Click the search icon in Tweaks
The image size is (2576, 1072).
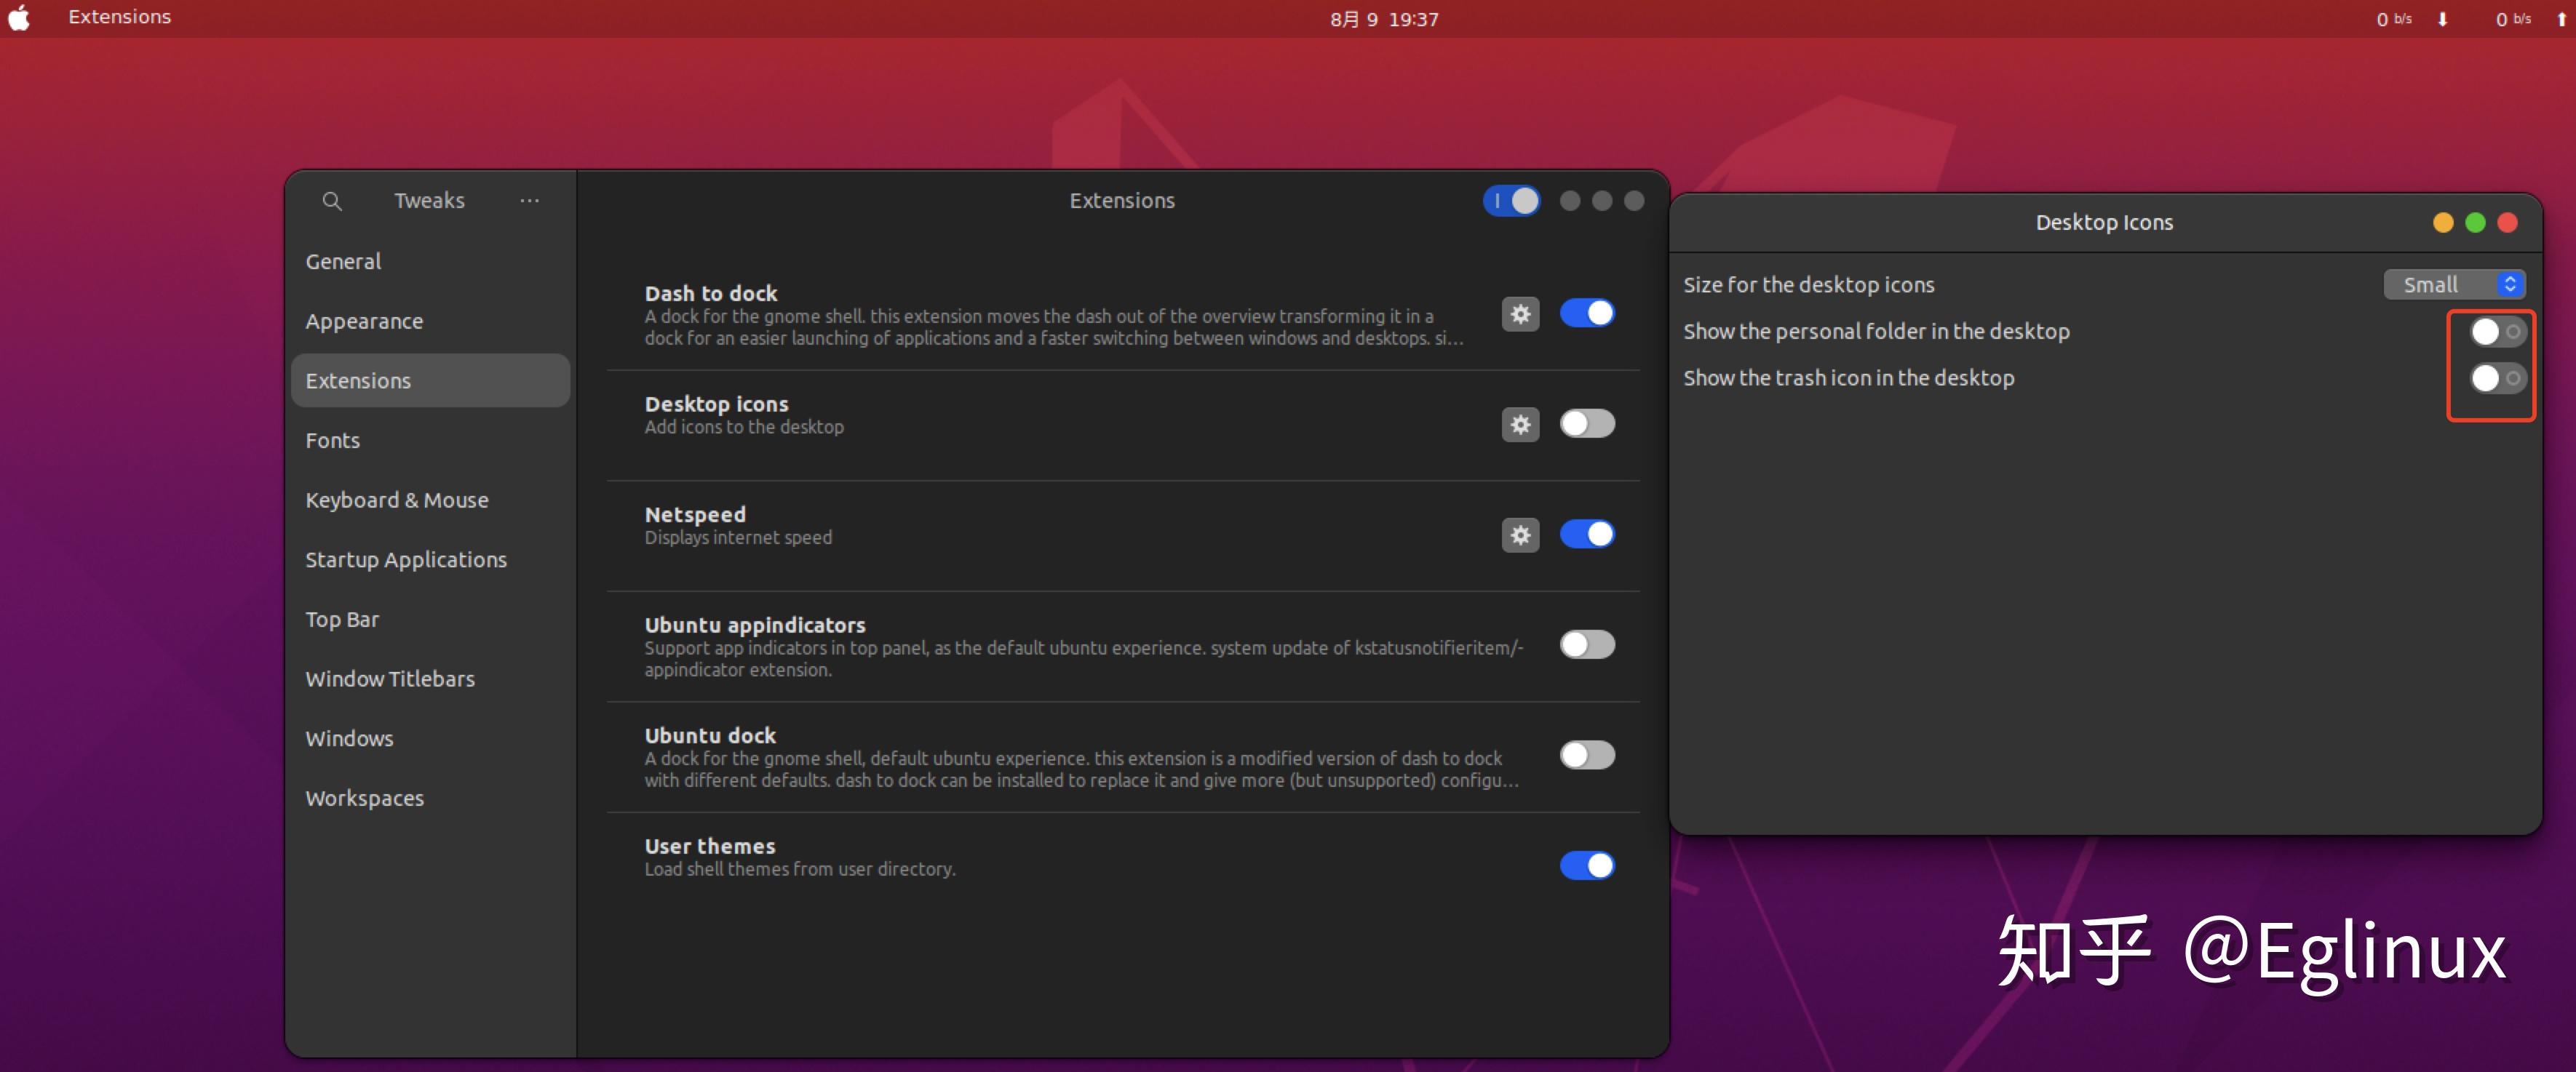point(332,201)
